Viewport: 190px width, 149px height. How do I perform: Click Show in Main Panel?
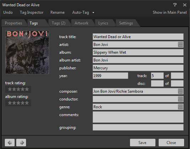pyautogui.click(x=170, y=12)
